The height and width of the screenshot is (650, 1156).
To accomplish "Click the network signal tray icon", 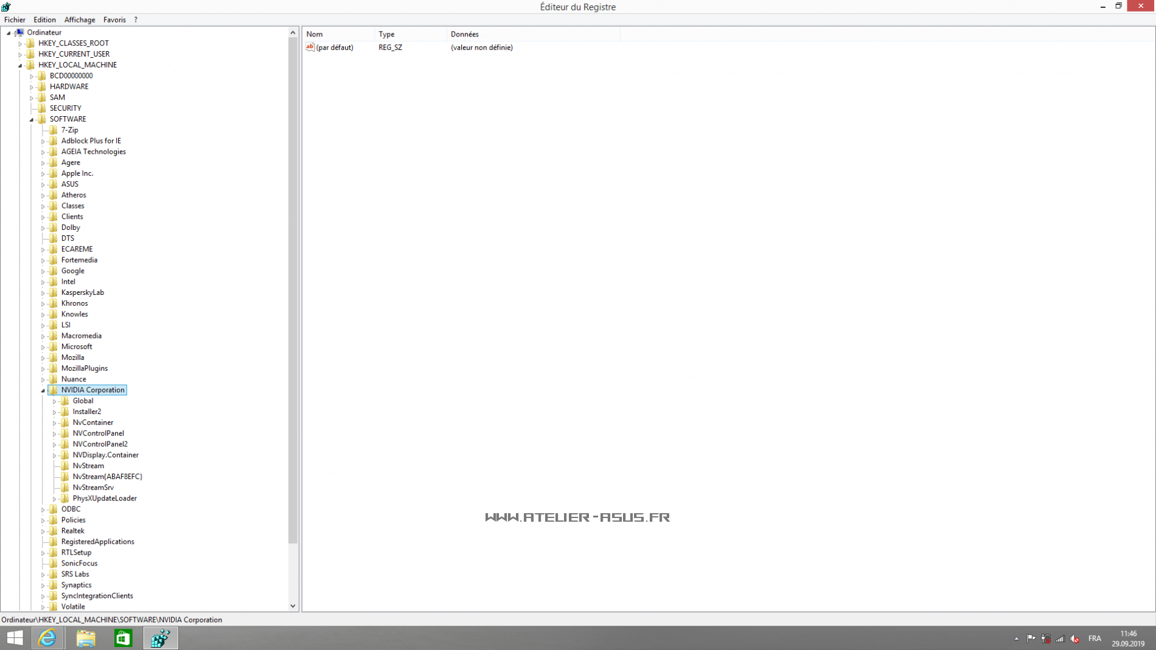I will 1060,638.
